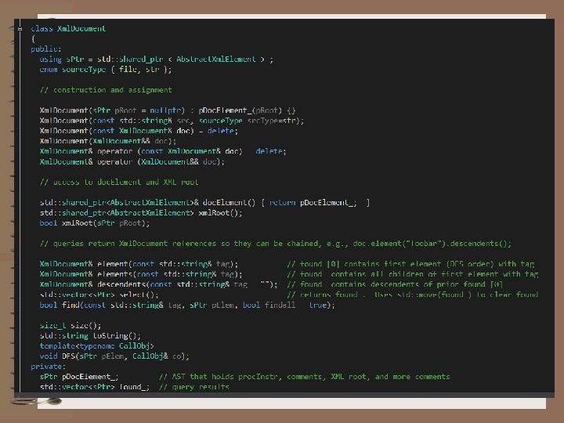Click the '// query results' comment
Screen dimensions: 564x423
(194, 387)
